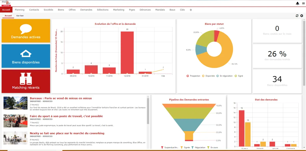Select the Accueil sub-tab

click(x=8, y=16)
